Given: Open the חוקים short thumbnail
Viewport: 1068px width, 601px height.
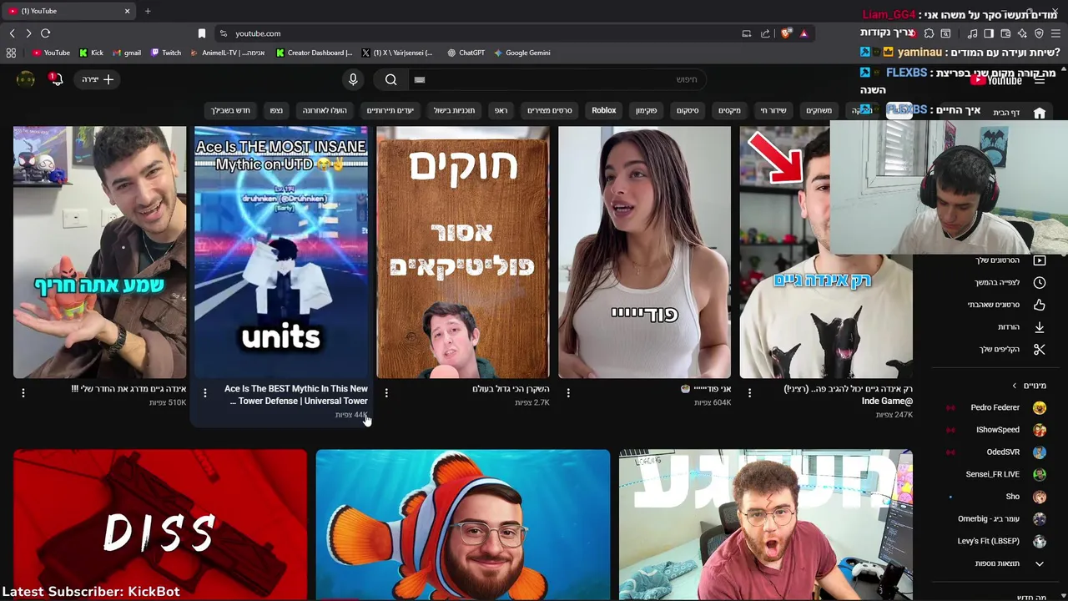Looking at the screenshot, I should 463,252.
